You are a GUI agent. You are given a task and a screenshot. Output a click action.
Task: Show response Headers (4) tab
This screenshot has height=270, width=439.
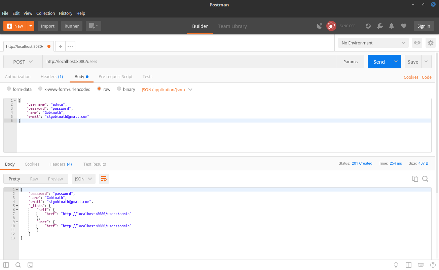tap(61, 164)
